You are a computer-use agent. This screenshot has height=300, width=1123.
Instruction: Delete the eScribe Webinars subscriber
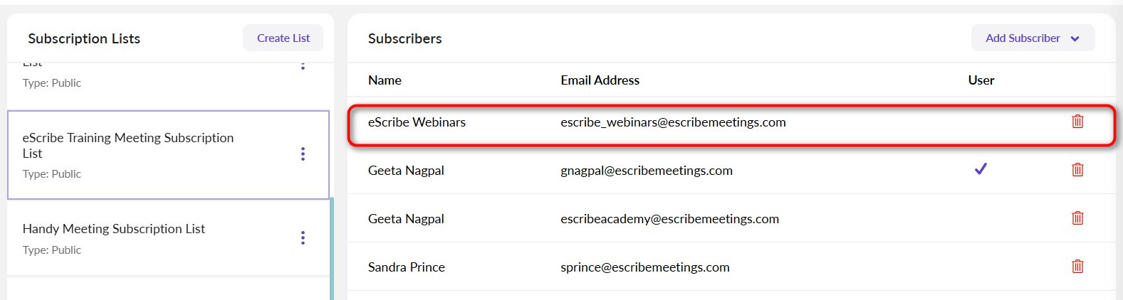coord(1077,122)
